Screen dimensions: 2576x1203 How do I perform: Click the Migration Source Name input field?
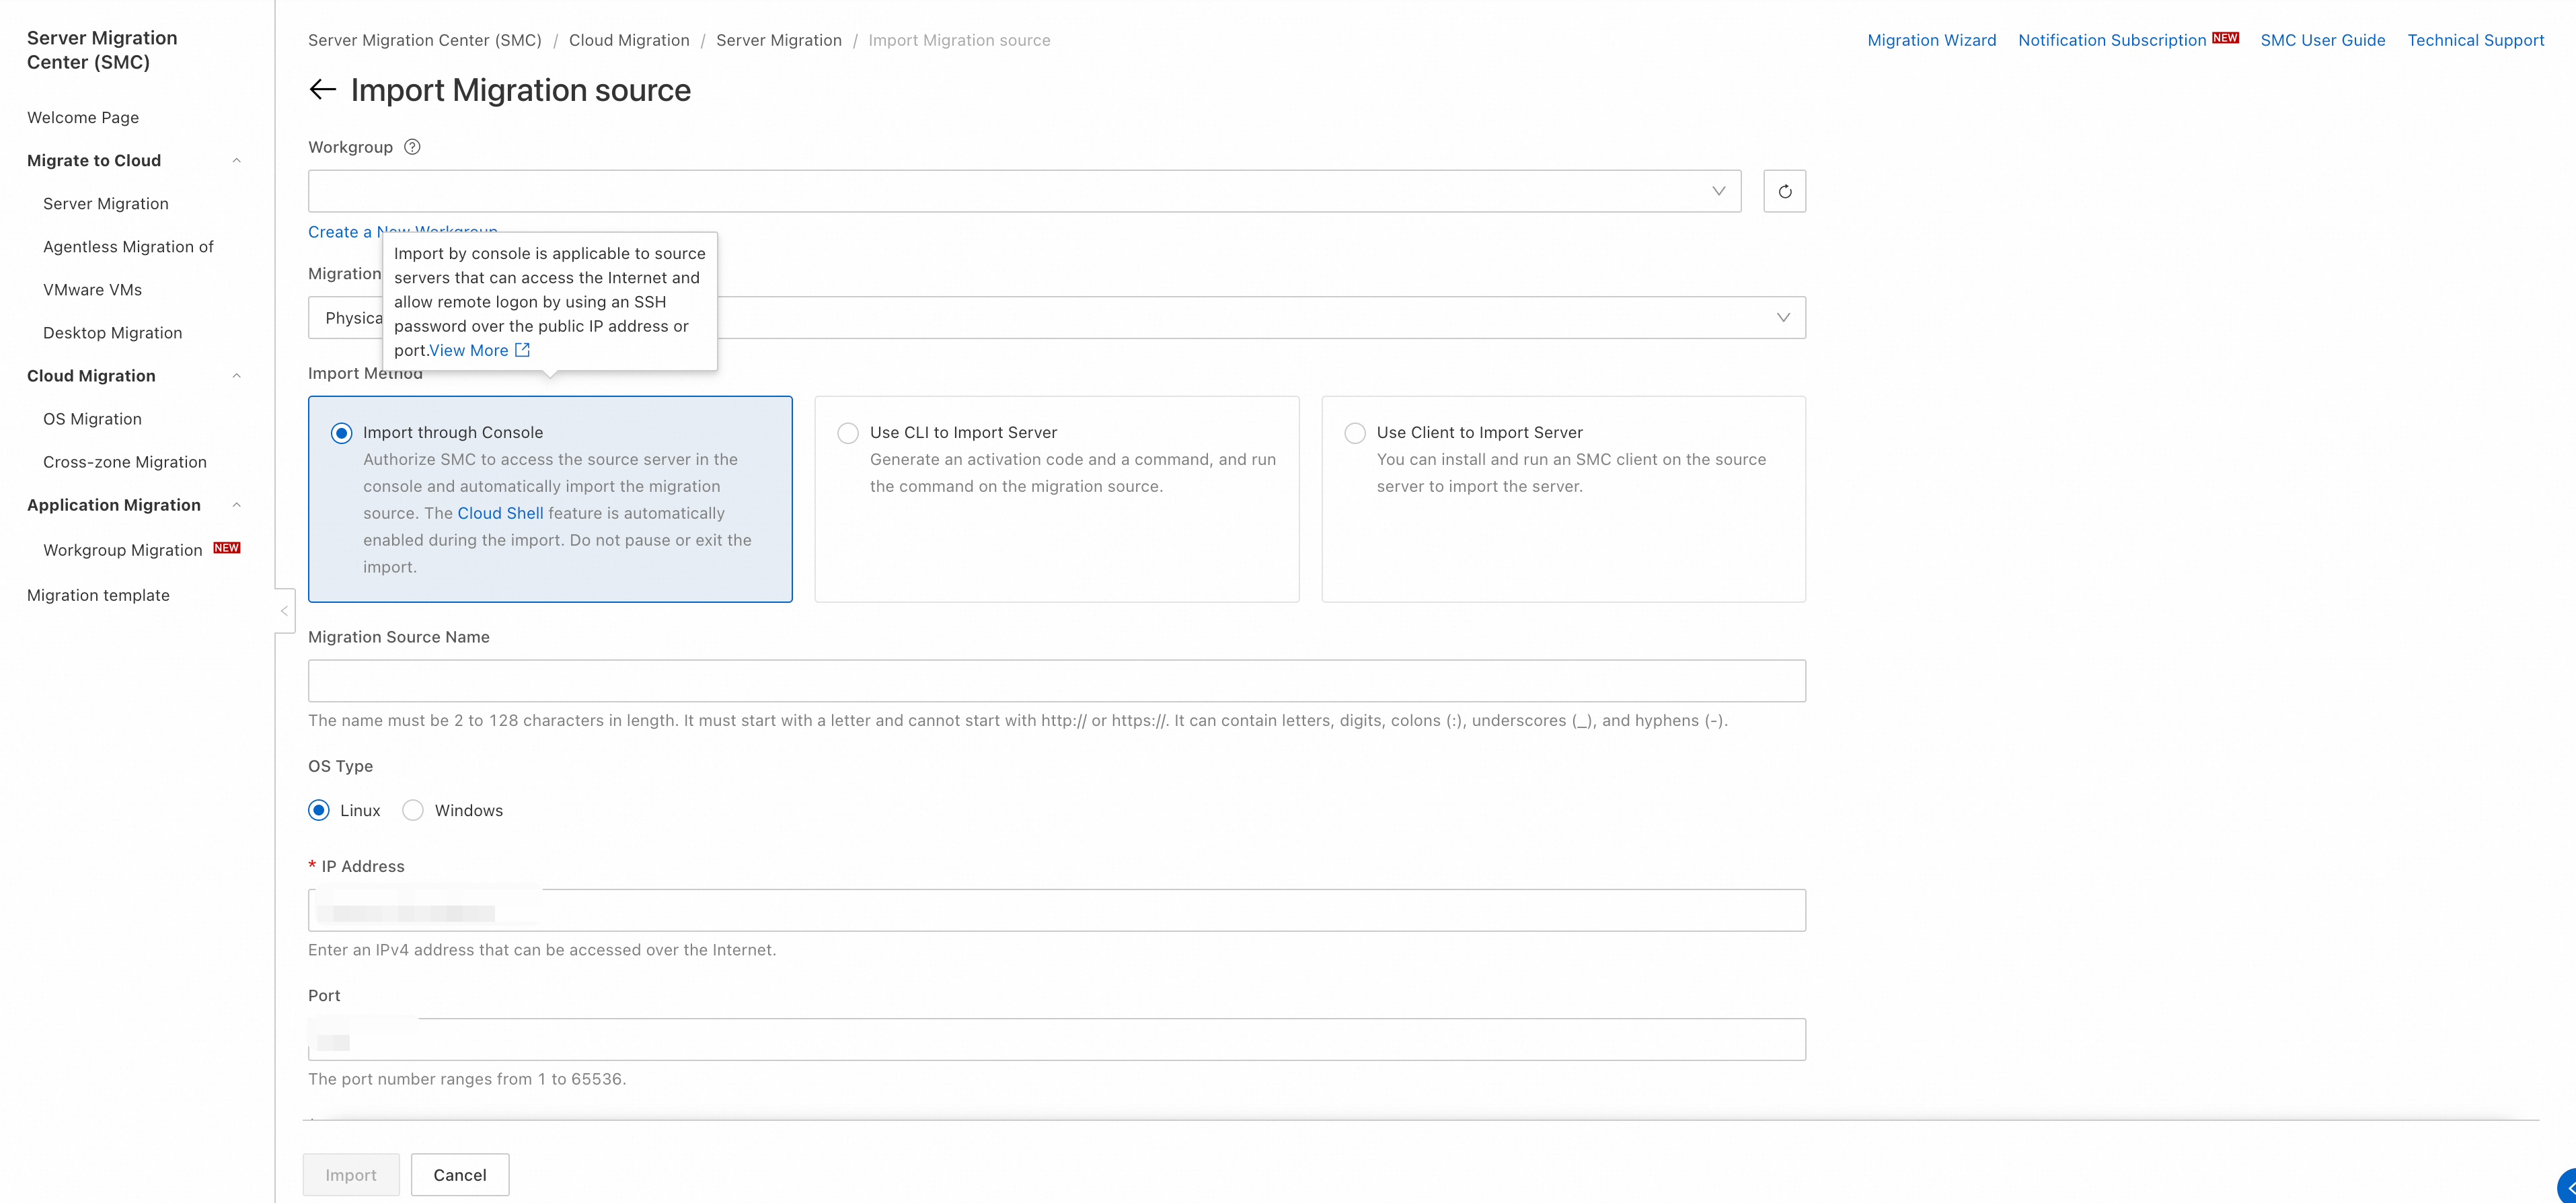[1056, 681]
